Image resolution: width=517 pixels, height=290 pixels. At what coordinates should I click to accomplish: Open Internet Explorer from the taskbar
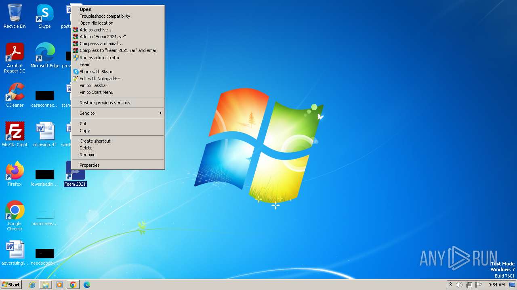[x=32, y=285]
